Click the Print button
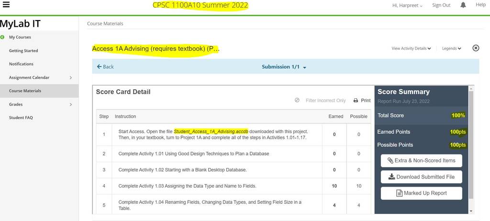Viewport: 490px width, 221px height. click(362, 100)
